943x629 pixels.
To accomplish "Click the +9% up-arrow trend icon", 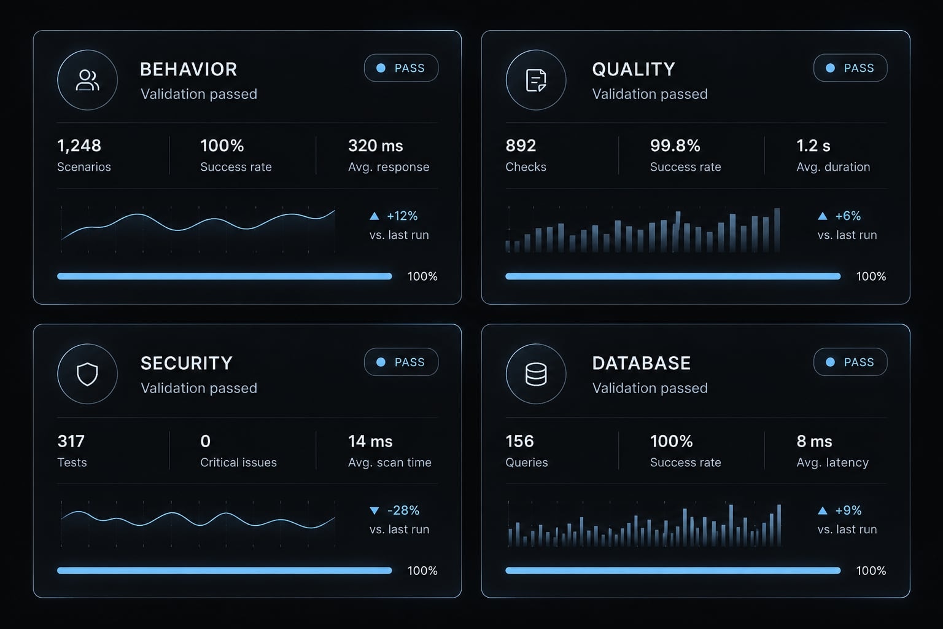I will (823, 510).
